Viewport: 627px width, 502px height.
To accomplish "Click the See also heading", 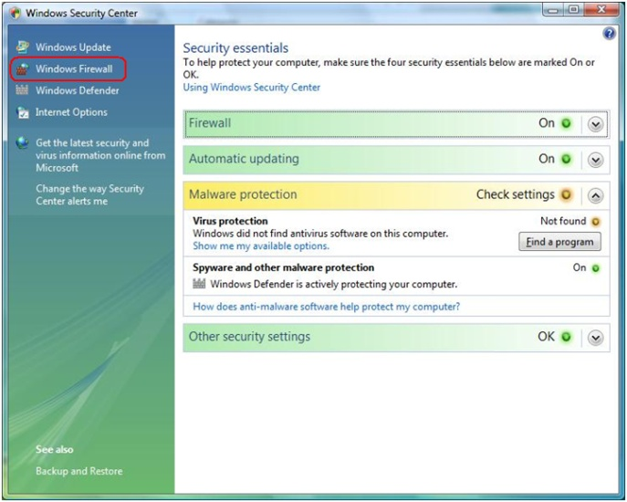I will (x=55, y=449).
